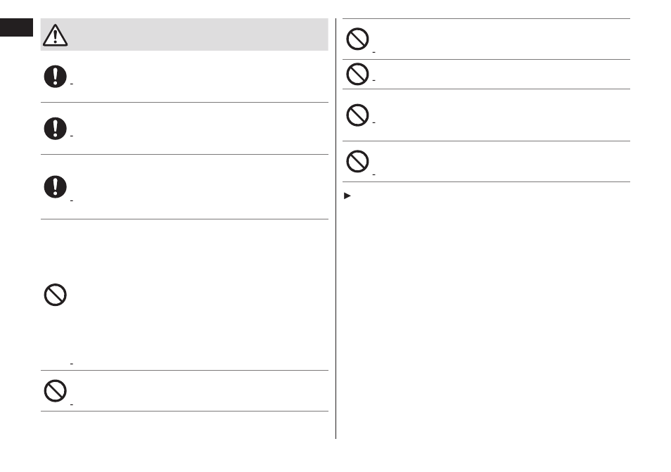Click the dash beside fourth right-column prohibition icon
Image resolution: width=671 pixels, height=472 pixels.
(x=373, y=174)
